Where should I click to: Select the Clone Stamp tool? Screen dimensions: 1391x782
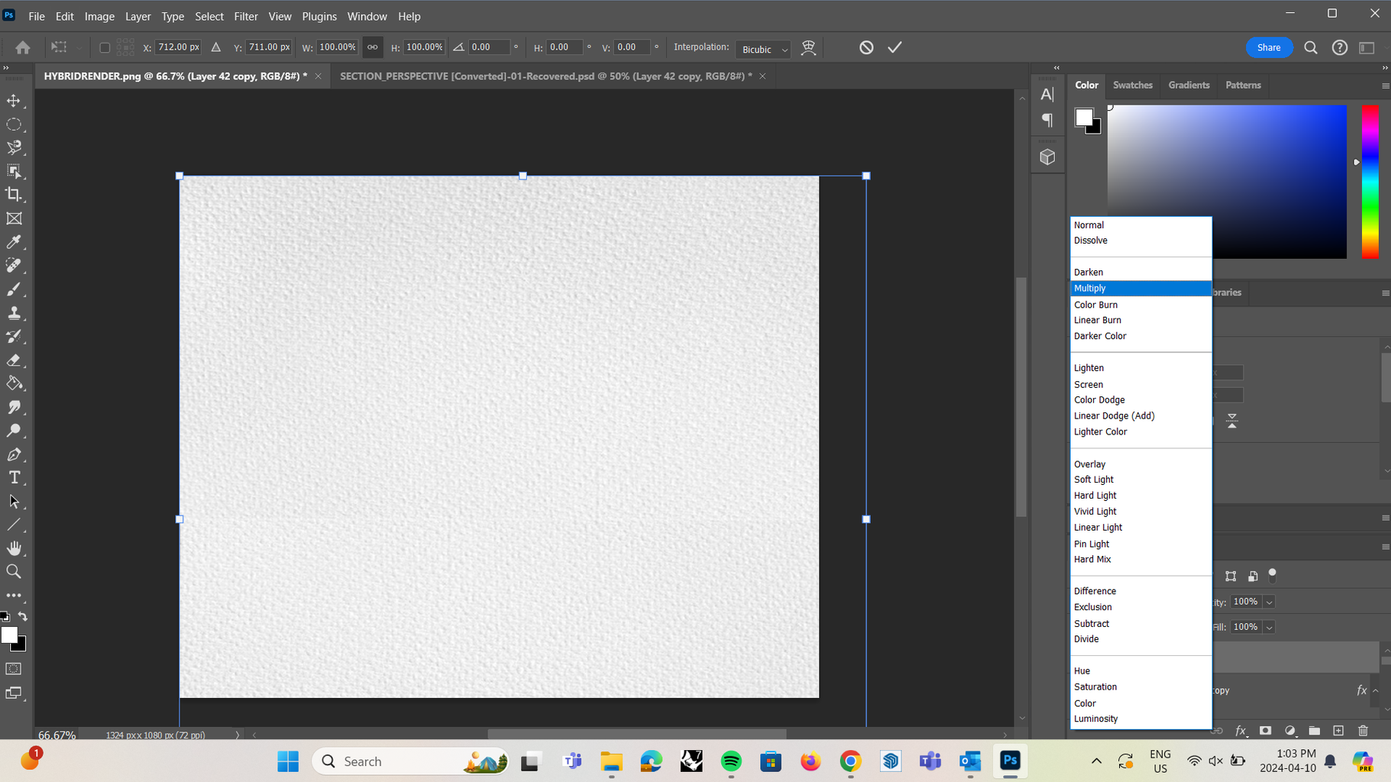(x=15, y=312)
